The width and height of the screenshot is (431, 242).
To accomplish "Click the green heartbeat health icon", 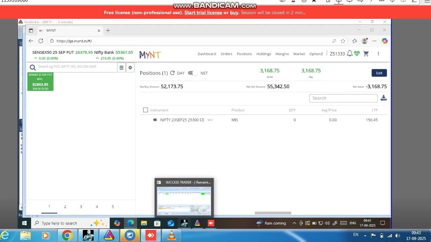I will 357,53.
